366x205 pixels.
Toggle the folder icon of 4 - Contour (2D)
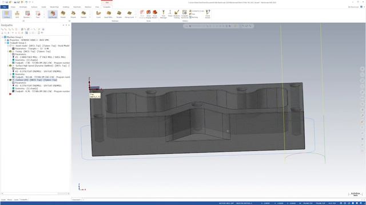click(x=10, y=80)
